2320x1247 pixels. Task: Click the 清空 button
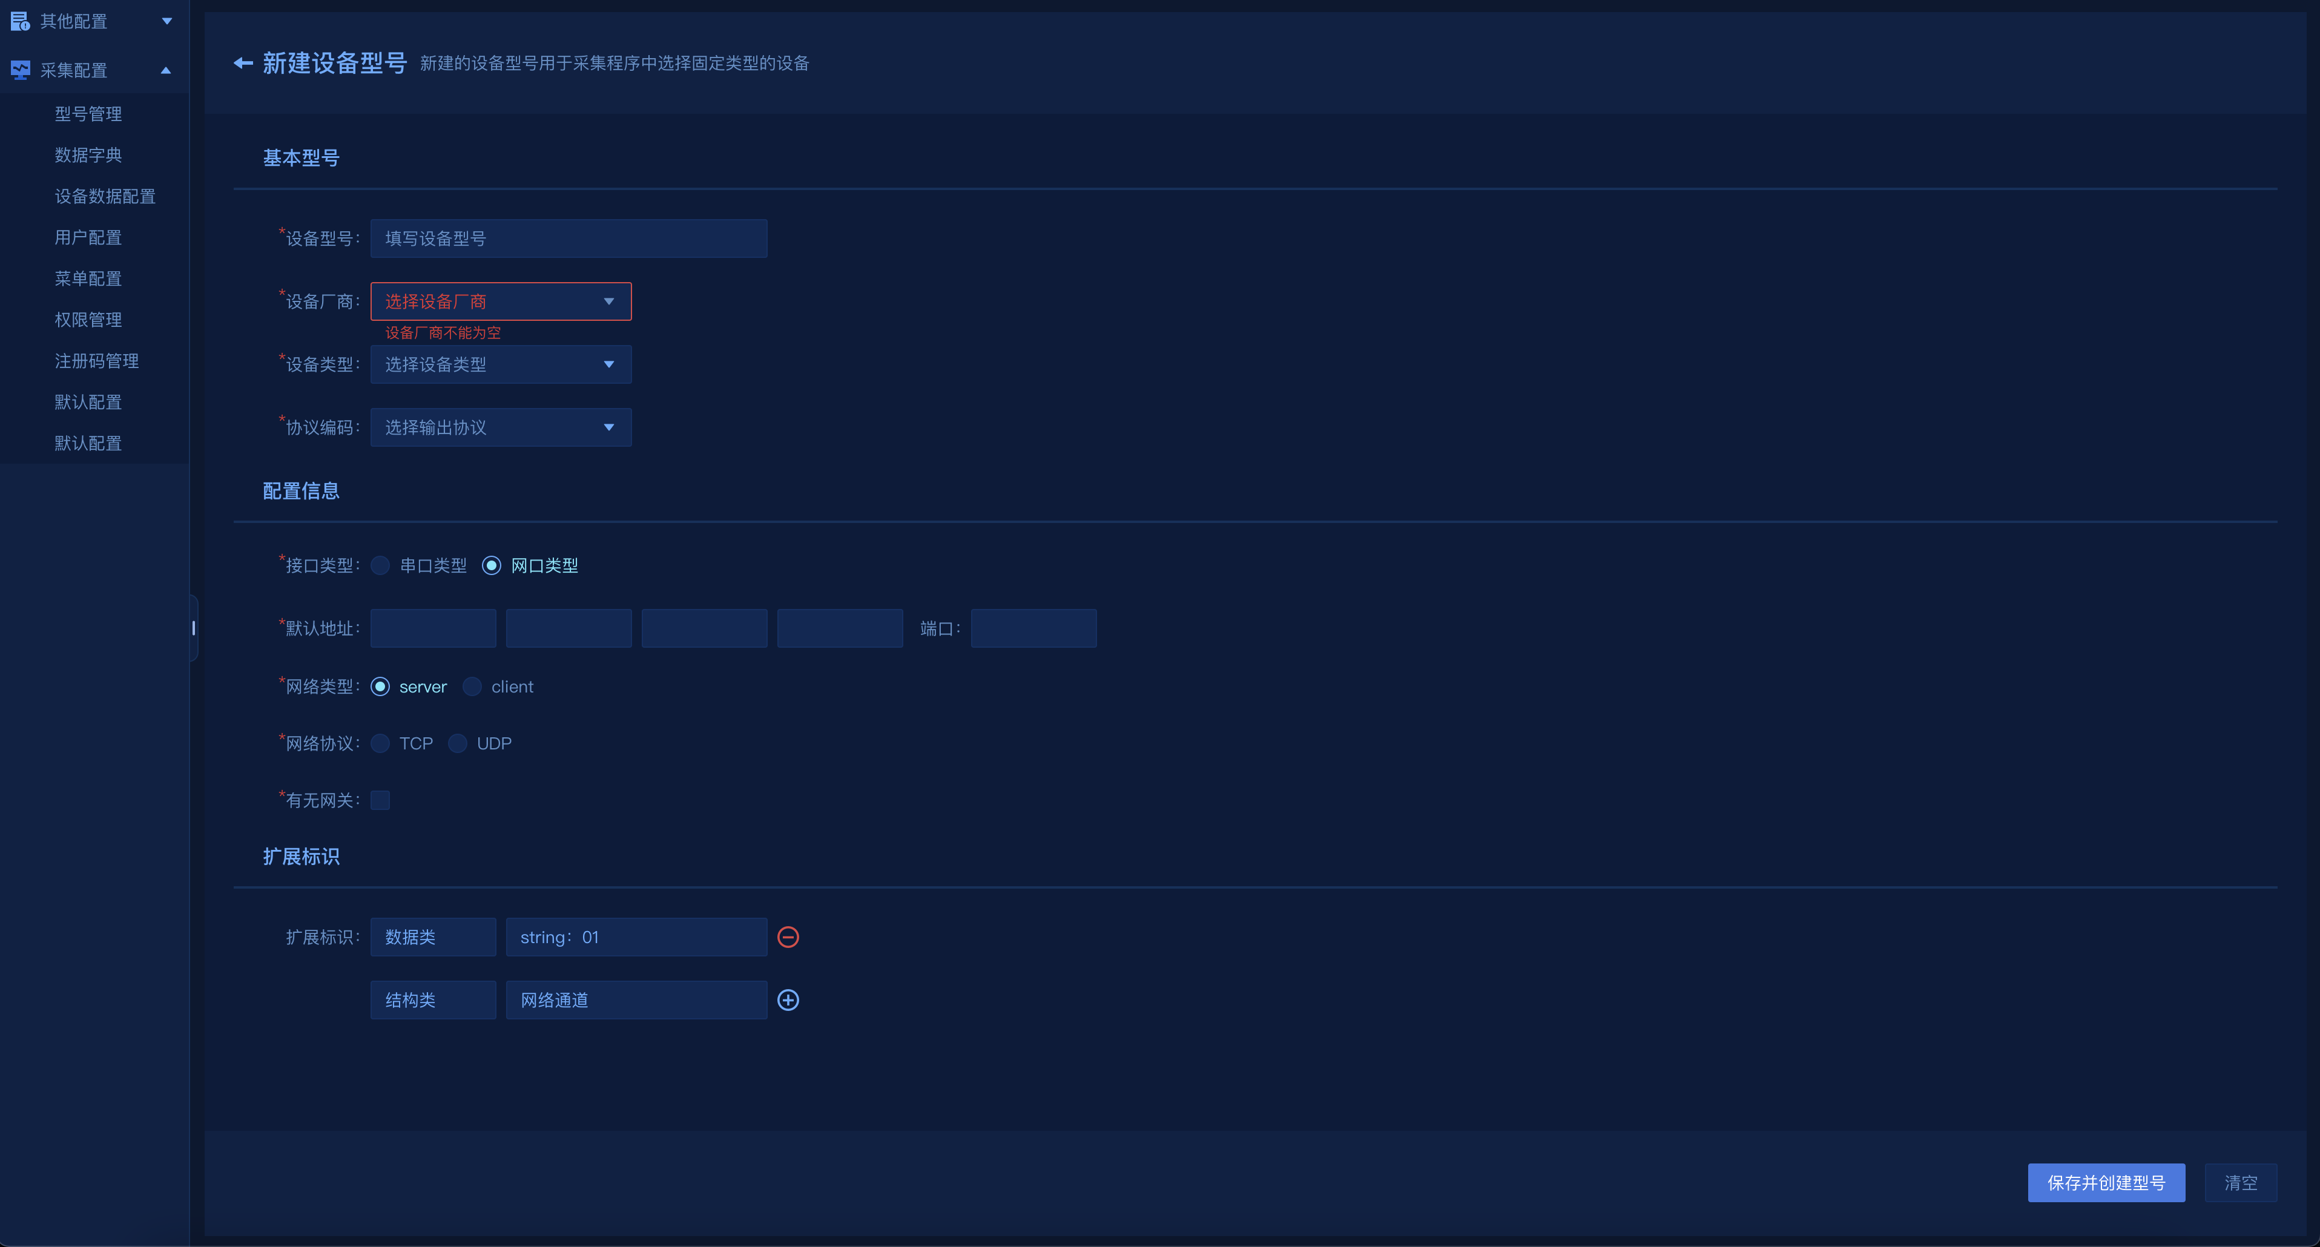click(2240, 1183)
